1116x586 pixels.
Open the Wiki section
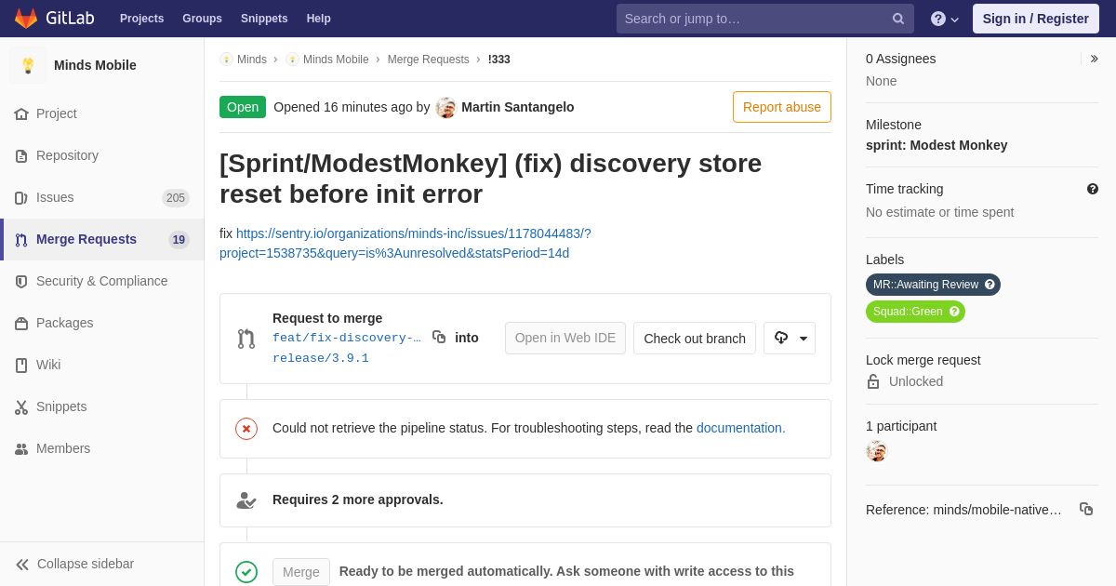point(102,365)
